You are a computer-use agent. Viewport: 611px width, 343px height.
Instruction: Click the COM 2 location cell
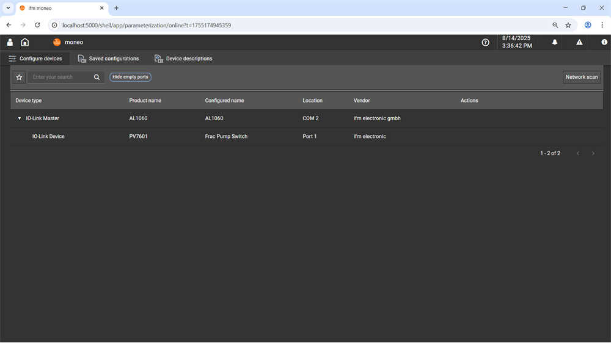point(310,118)
